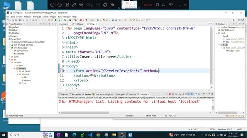Collapse the webapp folder node
This screenshot has height=138, width=247.
[x=15, y=69]
